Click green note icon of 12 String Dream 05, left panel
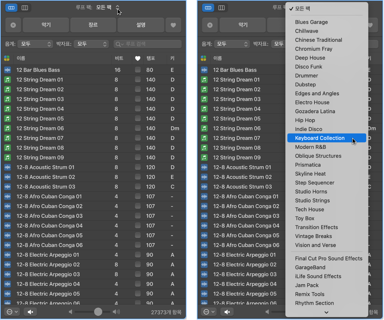Screen dimensions: 384x320 pos(8,119)
